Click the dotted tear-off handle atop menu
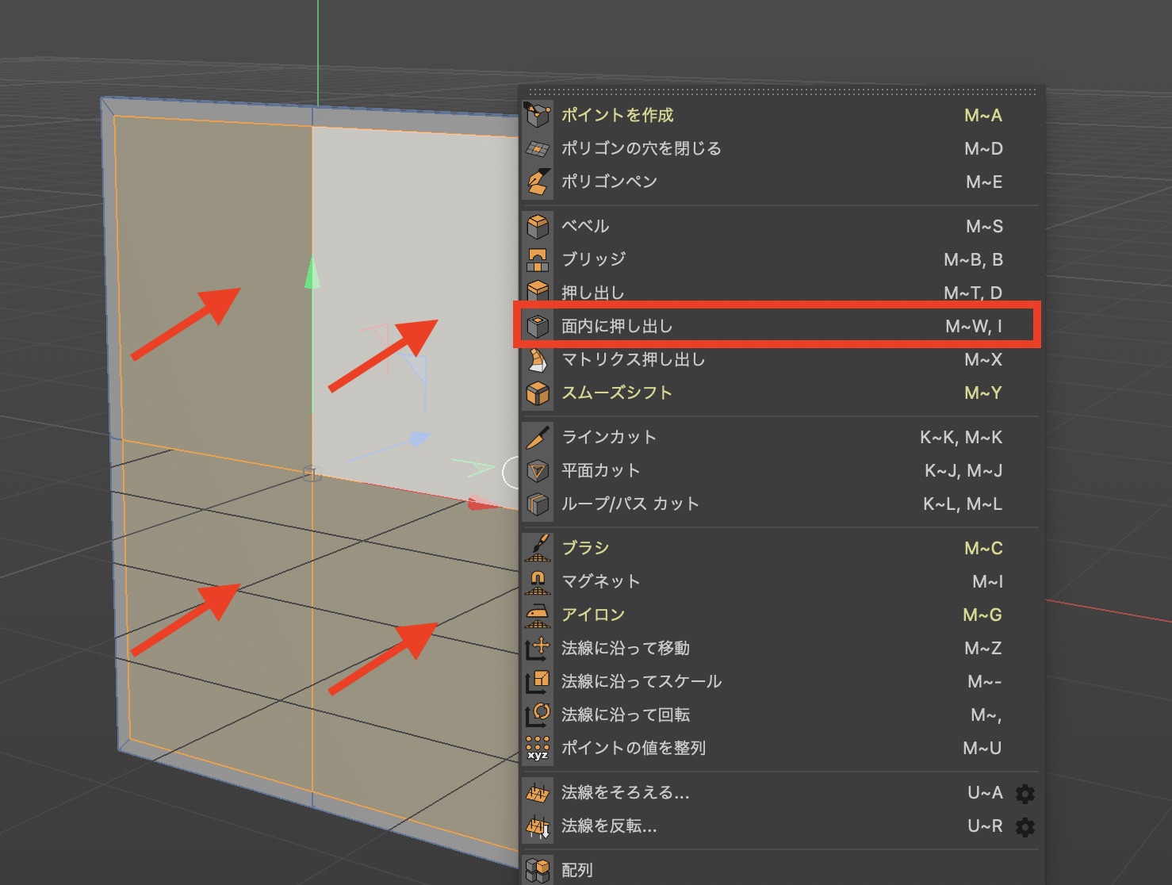Viewport: 1172px width, 885px height. (x=782, y=92)
